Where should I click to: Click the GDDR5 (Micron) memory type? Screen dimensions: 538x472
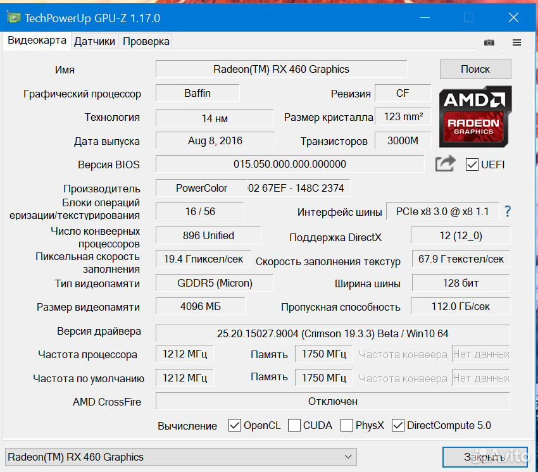point(215,283)
